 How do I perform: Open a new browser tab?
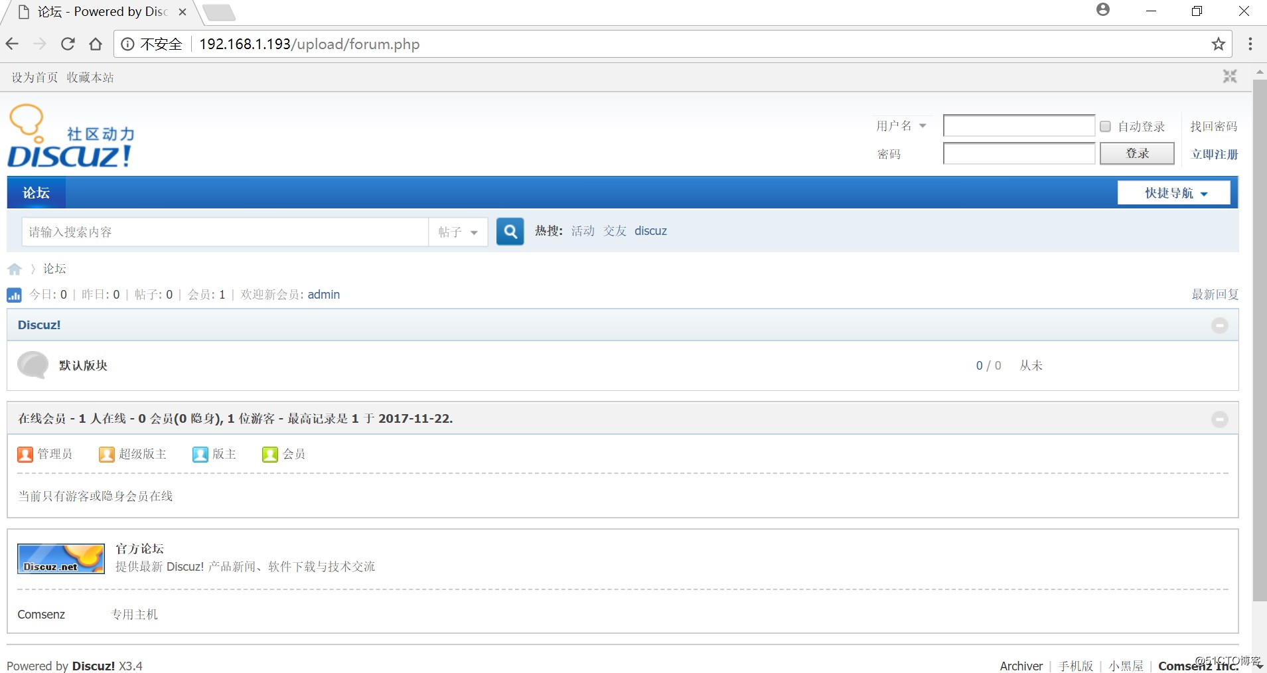pos(218,13)
